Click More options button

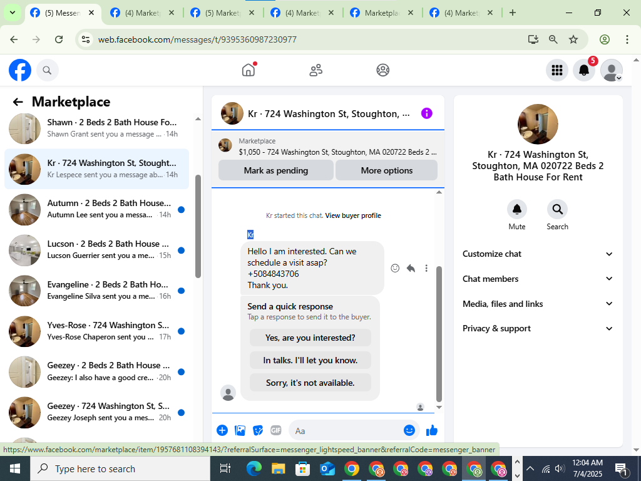pyautogui.click(x=387, y=170)
